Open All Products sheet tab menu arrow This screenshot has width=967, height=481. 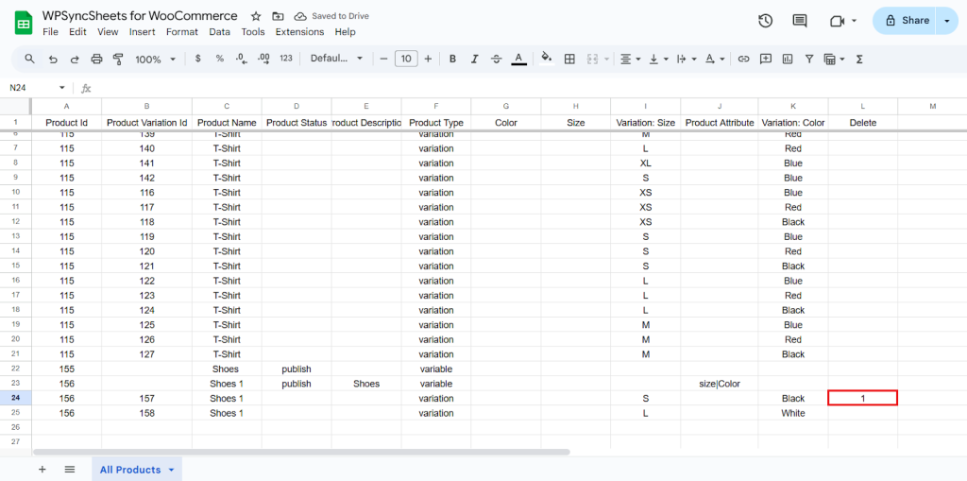171,470
